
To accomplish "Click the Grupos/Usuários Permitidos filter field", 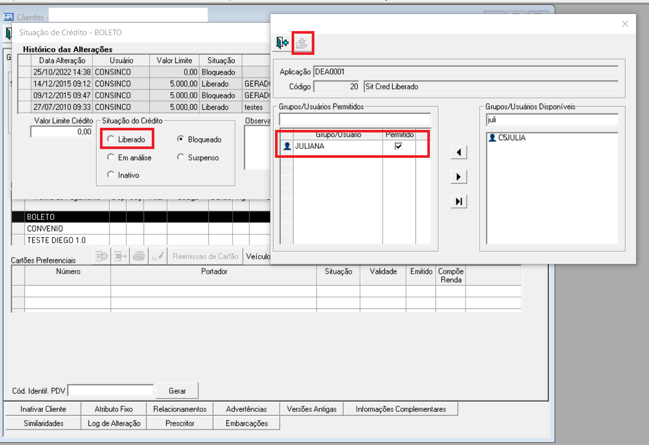I will [x=355, y=120].
